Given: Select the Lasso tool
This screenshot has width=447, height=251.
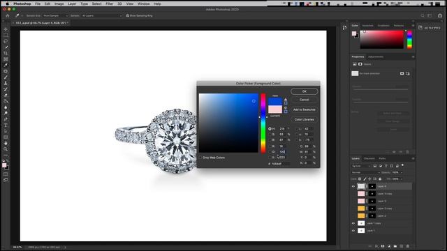Looking at the screenshot, I should (6, 41).
